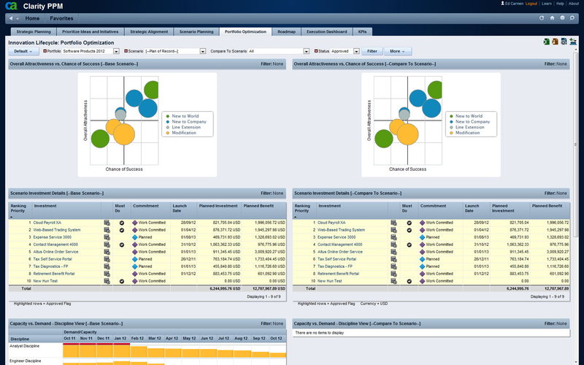Toggle Must Do check for Cloud Payroll XA in base table
Image resolution: width=584 pixels, height=365 pixels.
(121, 223)
